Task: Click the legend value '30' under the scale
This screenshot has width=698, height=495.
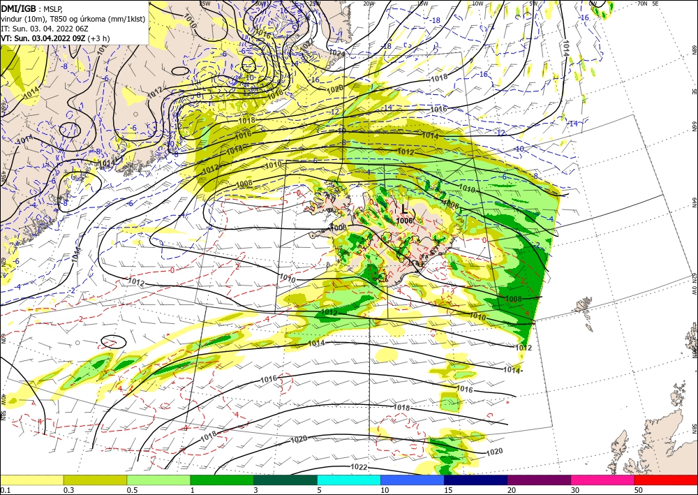Action: click(x=575, y=490)
